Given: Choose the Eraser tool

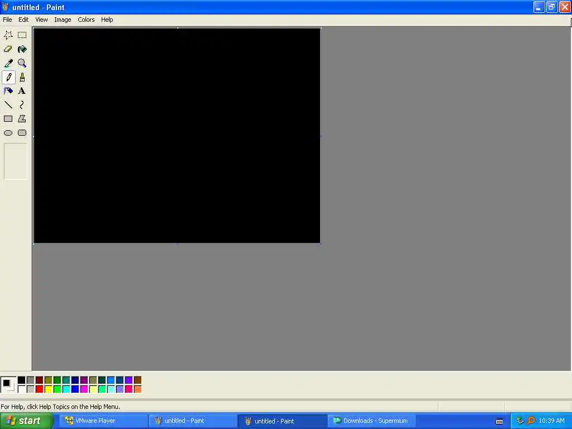Looking at the screenshot, I should (x=8, y=49).
